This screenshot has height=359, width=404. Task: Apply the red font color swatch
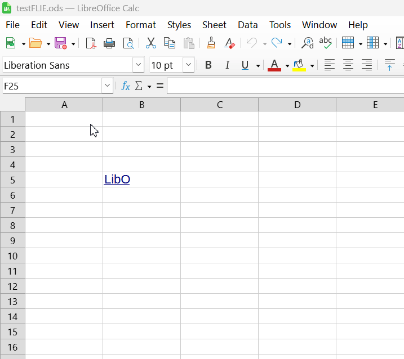point(274,65)
